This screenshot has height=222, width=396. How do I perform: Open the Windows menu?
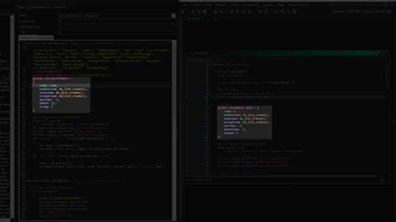click(222, 5)
